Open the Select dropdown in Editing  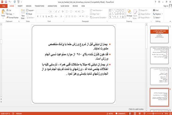(157, 18)
